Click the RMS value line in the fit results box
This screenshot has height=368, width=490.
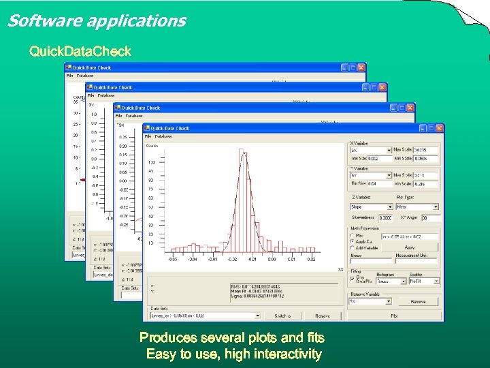coord(255,287)
